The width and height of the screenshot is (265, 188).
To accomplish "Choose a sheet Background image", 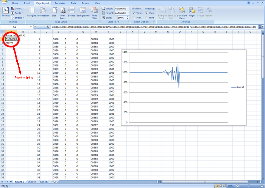I will (x=83, y=12).
